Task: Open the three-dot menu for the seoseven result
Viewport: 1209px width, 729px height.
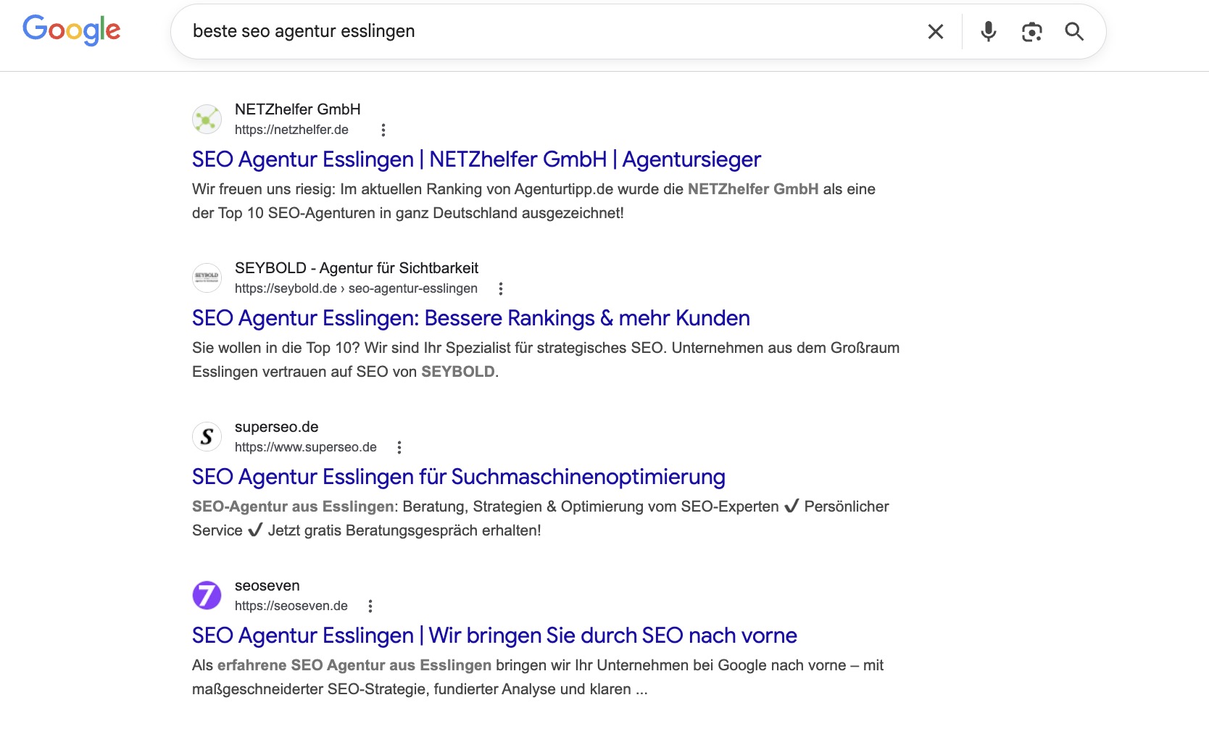Action: (x=371, y=606)
